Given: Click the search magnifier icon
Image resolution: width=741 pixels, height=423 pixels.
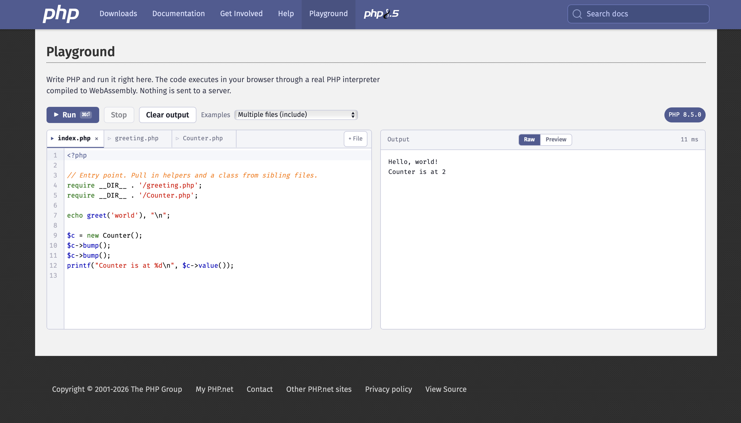Looking at the screenshot, I should (x=577, y=14).
